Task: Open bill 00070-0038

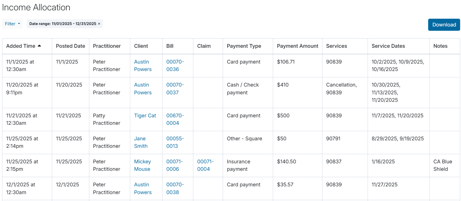Action: 175,188
